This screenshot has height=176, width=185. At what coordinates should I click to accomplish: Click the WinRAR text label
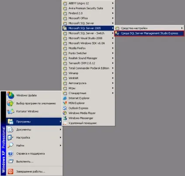(x=73, y=78)
